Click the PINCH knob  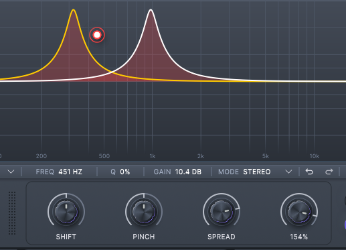[x=144, y=211]
